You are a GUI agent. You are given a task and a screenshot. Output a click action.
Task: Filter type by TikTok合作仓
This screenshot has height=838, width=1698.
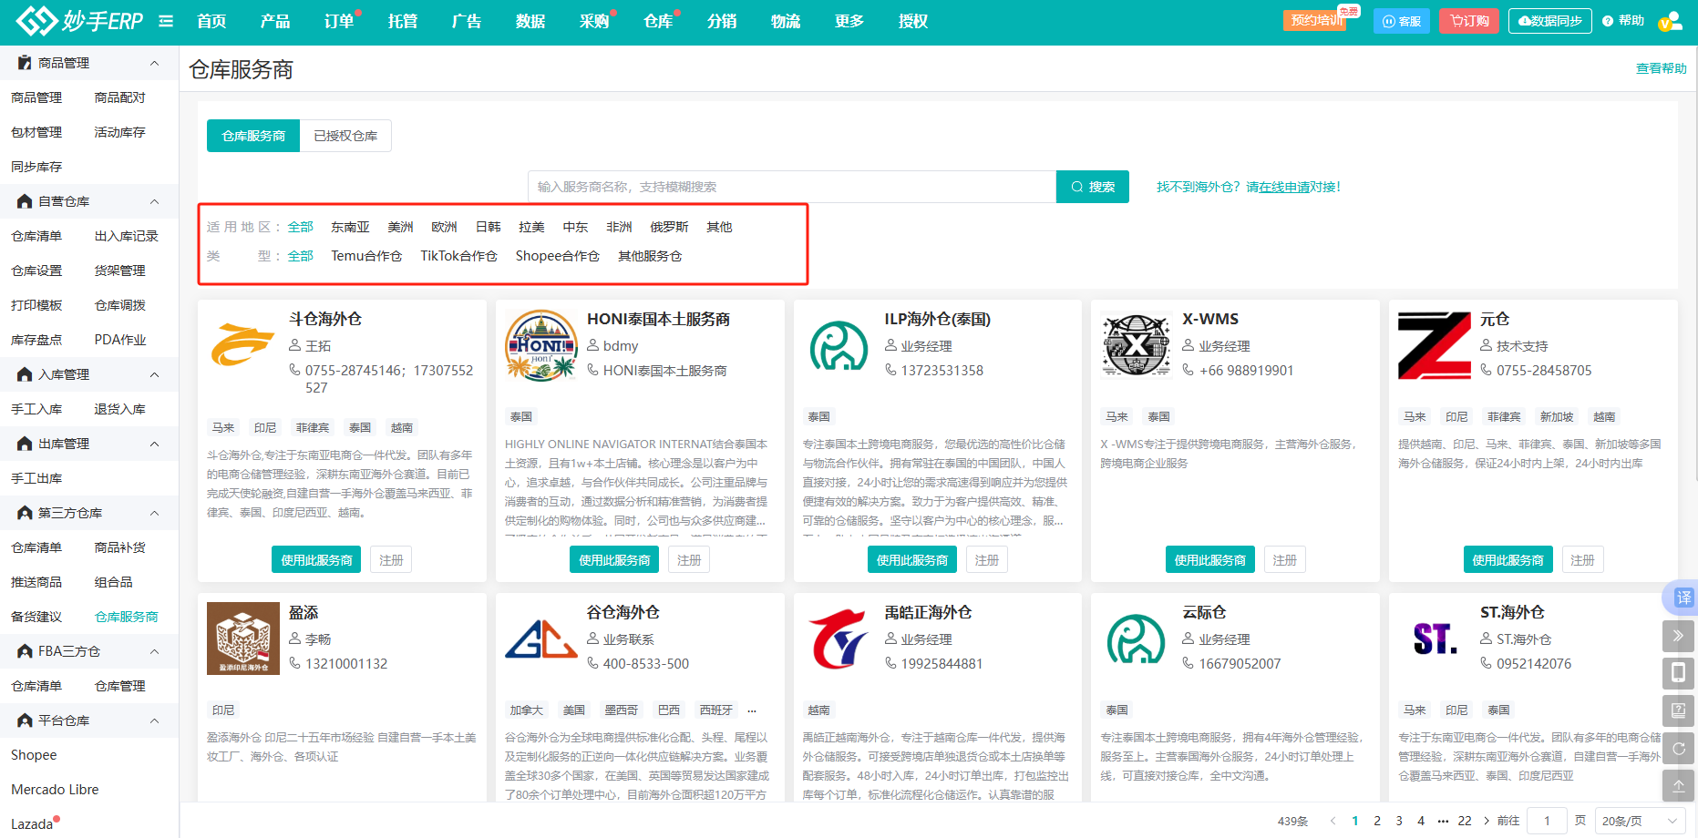458,256
